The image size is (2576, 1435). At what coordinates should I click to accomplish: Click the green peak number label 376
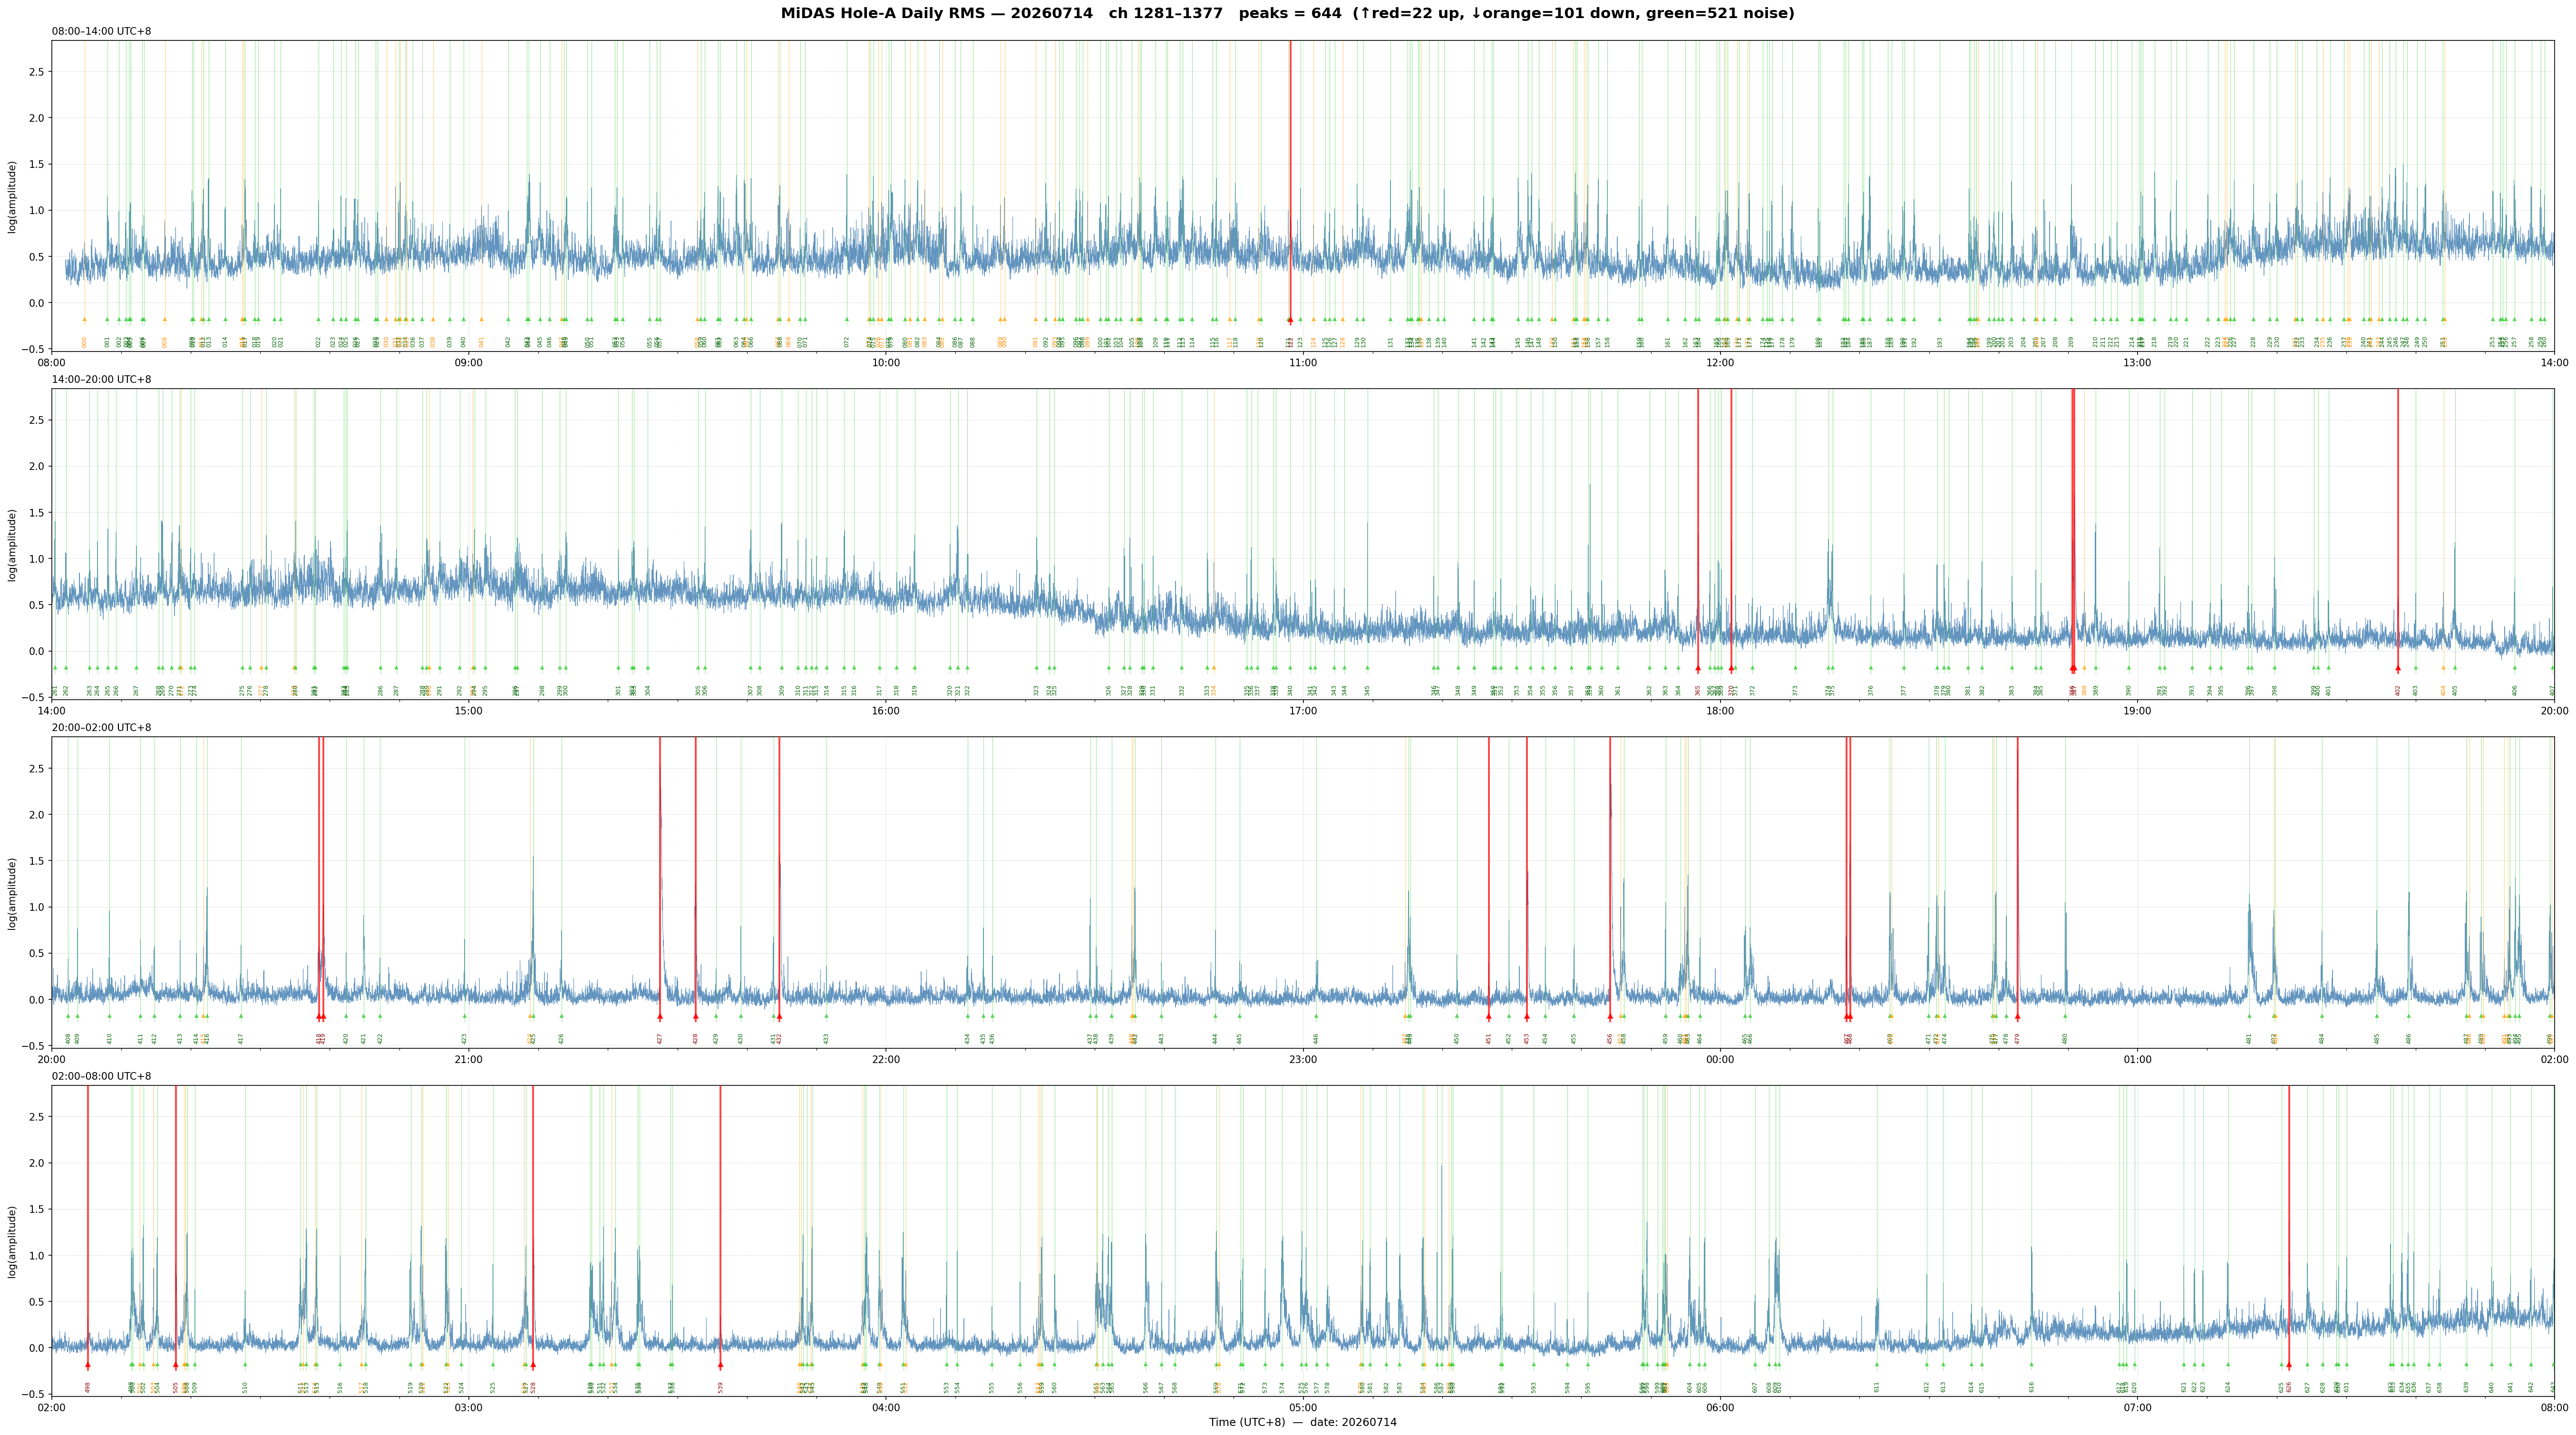click(x=1871, y=690)
